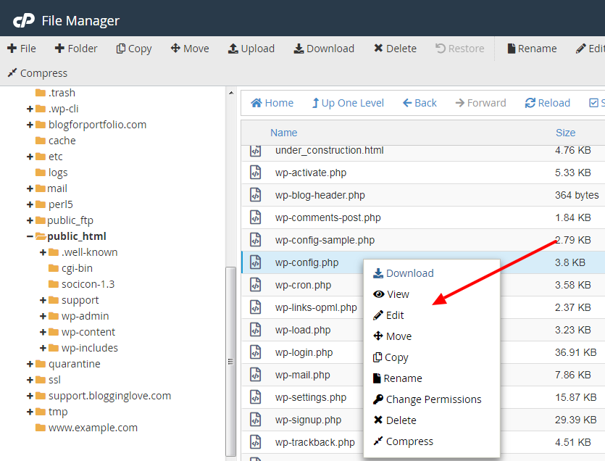Click the wp-login.php file icon
Viewport: 605px width, 461px height.
(255, 352)
